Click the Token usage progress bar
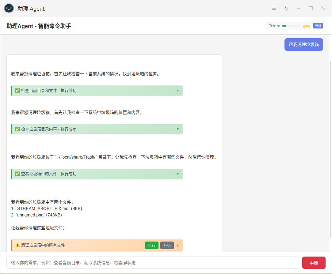Viewport: 332px width, 274px height. pos(291,26)
